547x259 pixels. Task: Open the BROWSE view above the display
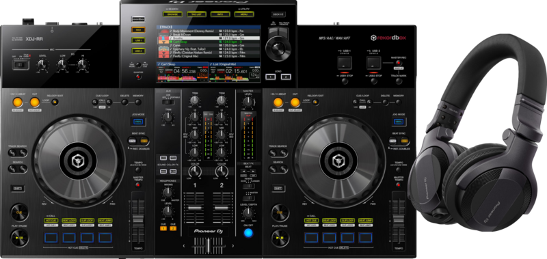coord(172,14)
